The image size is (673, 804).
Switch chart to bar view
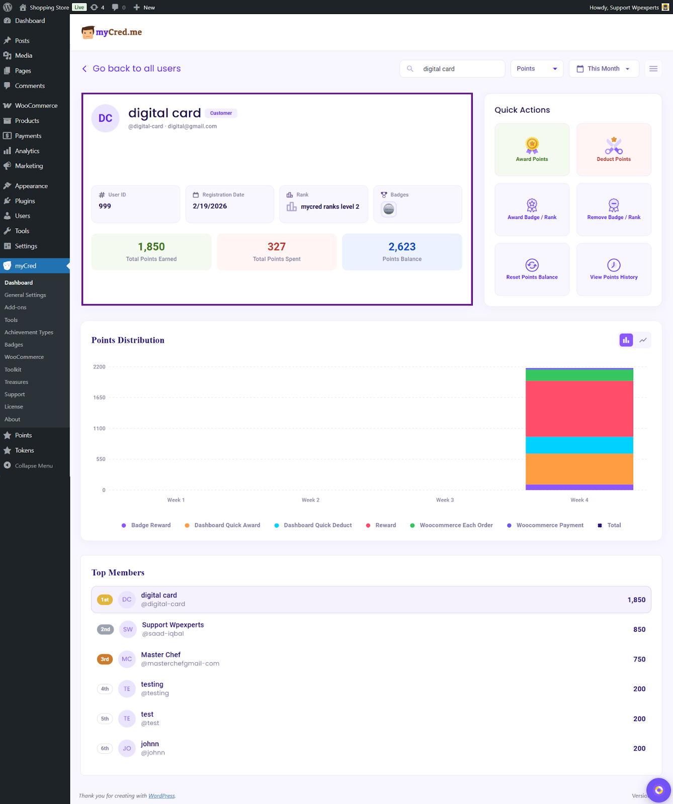[626, 340]
